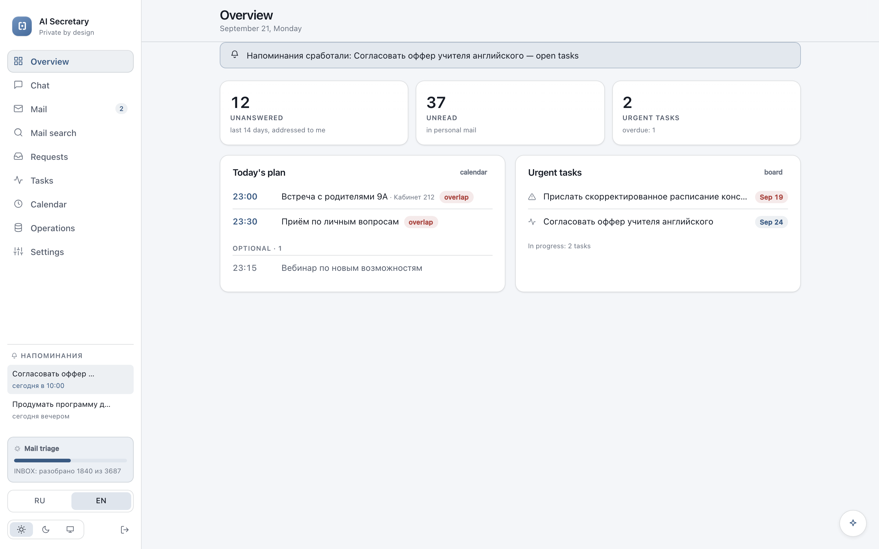Switch to dark theme moon icon
Viewport: 879px width, 549px height.
46,529
